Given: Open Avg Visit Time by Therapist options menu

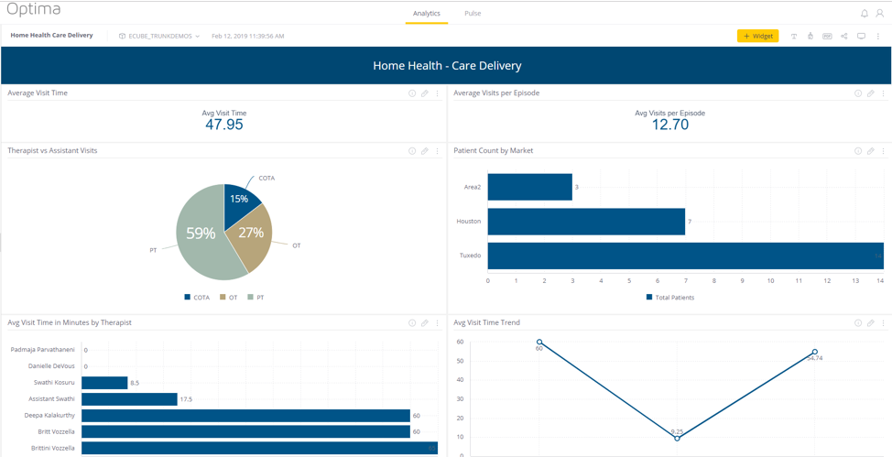Looking at the screenshot, I should (x=437, y=322).
